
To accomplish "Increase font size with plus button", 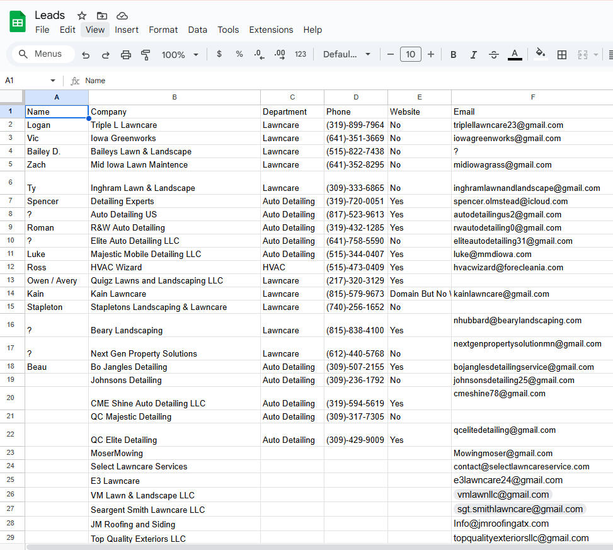I will (x=431, y=54).
